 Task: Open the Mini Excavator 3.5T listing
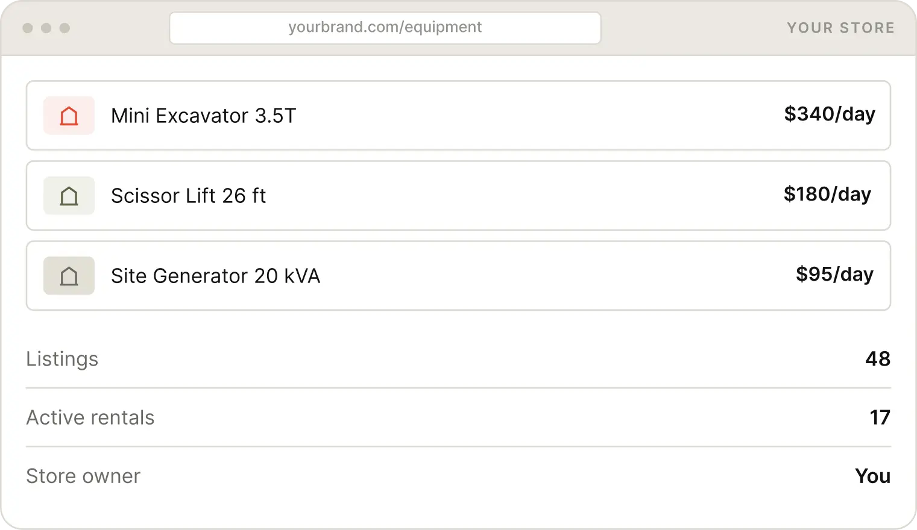(x=458, y=116)
